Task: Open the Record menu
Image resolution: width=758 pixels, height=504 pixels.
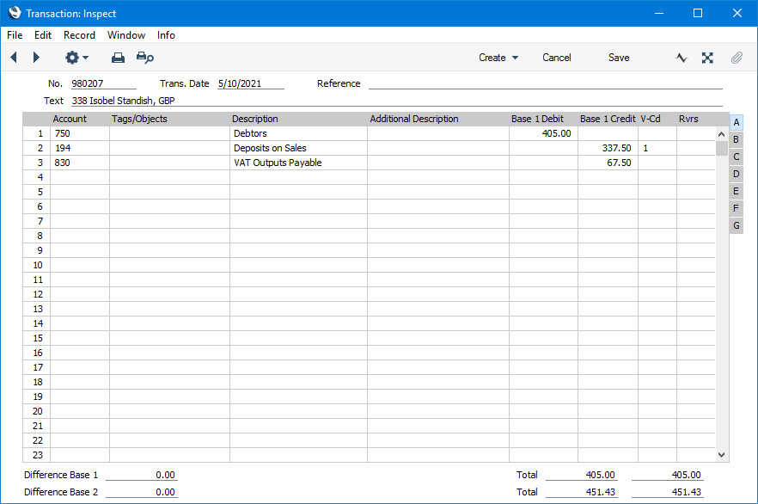Action: click(79, 35)
